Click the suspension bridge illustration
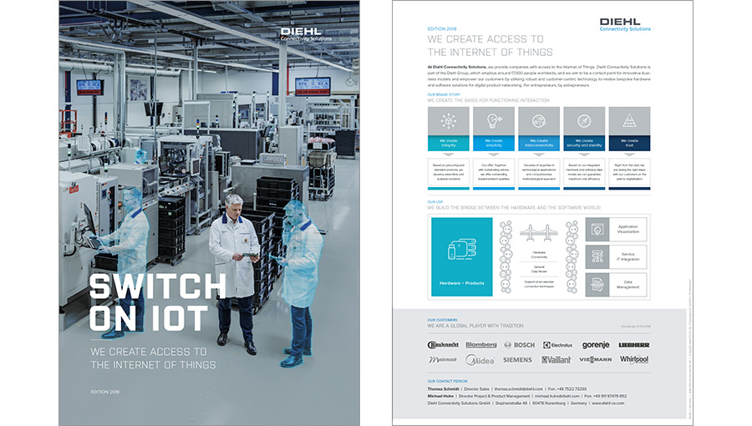This screenshot has width=752, height=426. (x=538, y=235)
